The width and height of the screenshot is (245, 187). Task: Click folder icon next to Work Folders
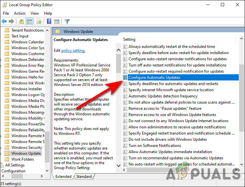click(7, 159)
